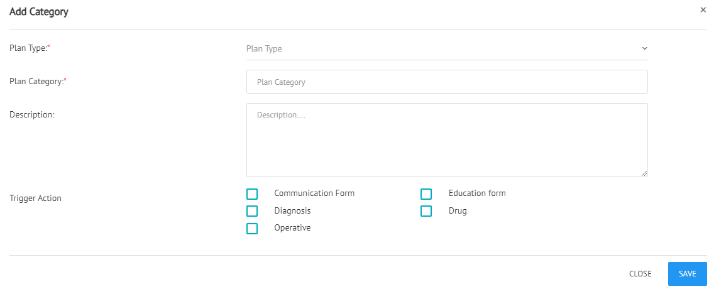This screenshot has height=294, width=709.
Task: Open the Plan Type dropdown field
Action: tap(447, 48)
